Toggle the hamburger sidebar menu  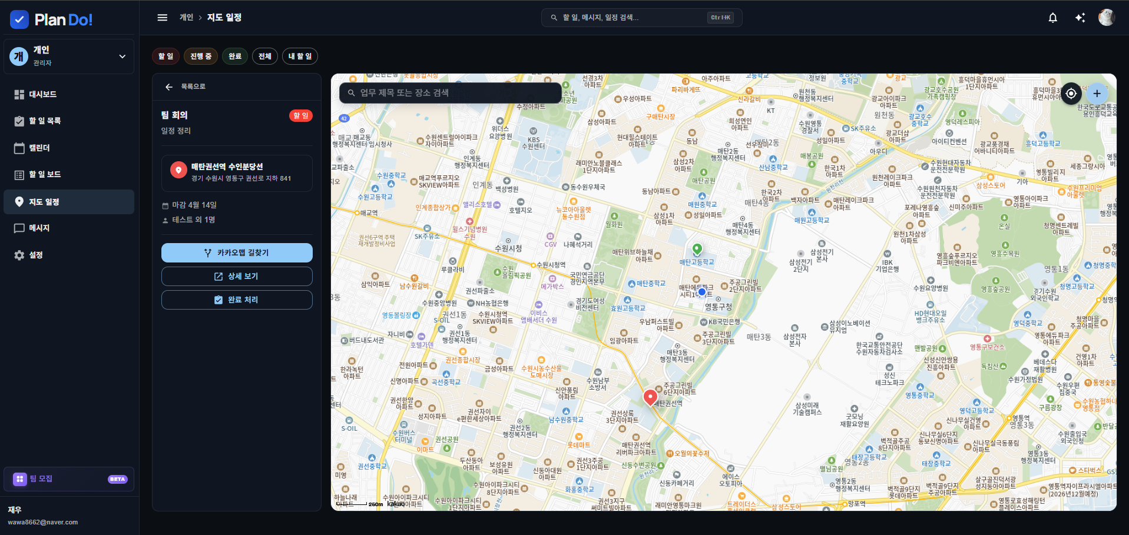point(163,18)
